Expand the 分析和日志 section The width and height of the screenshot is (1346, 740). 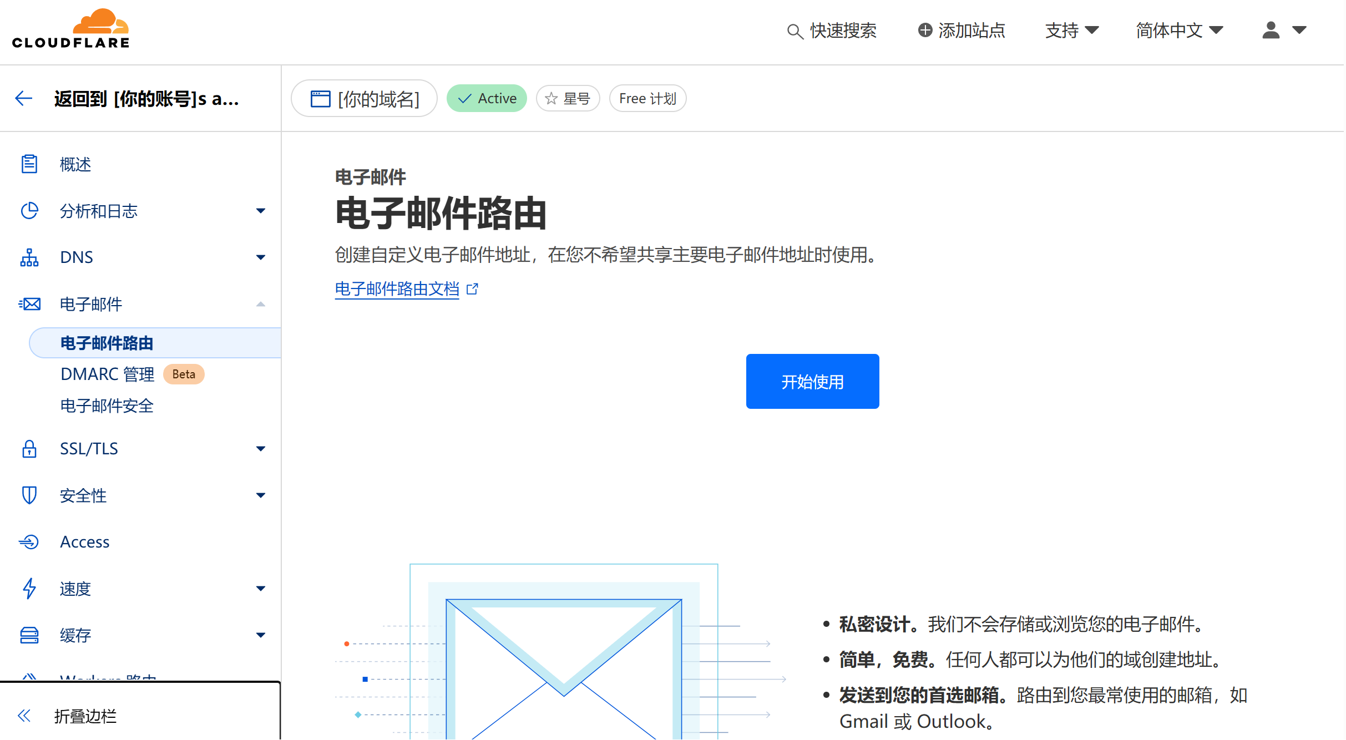click(260, 211)
